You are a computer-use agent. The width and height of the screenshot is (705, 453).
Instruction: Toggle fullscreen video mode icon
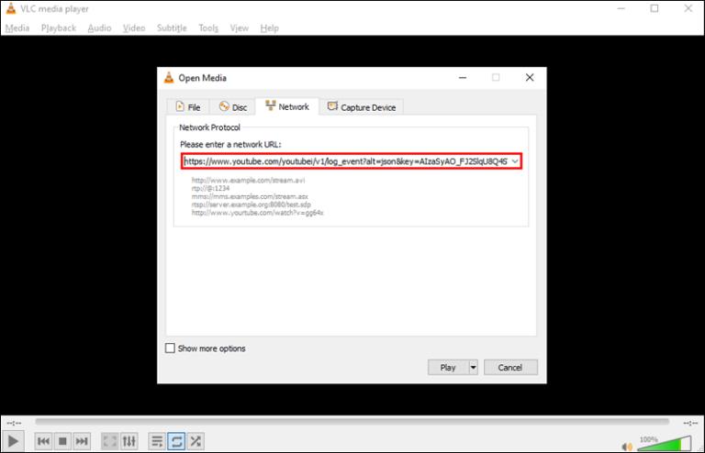click(110, 441)
